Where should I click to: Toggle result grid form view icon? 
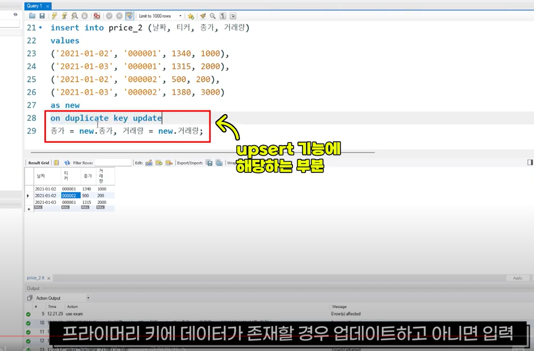[x=56, y=163]
